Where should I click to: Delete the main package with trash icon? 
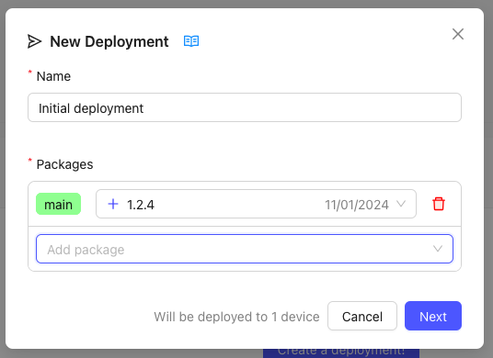coord(439,204)
